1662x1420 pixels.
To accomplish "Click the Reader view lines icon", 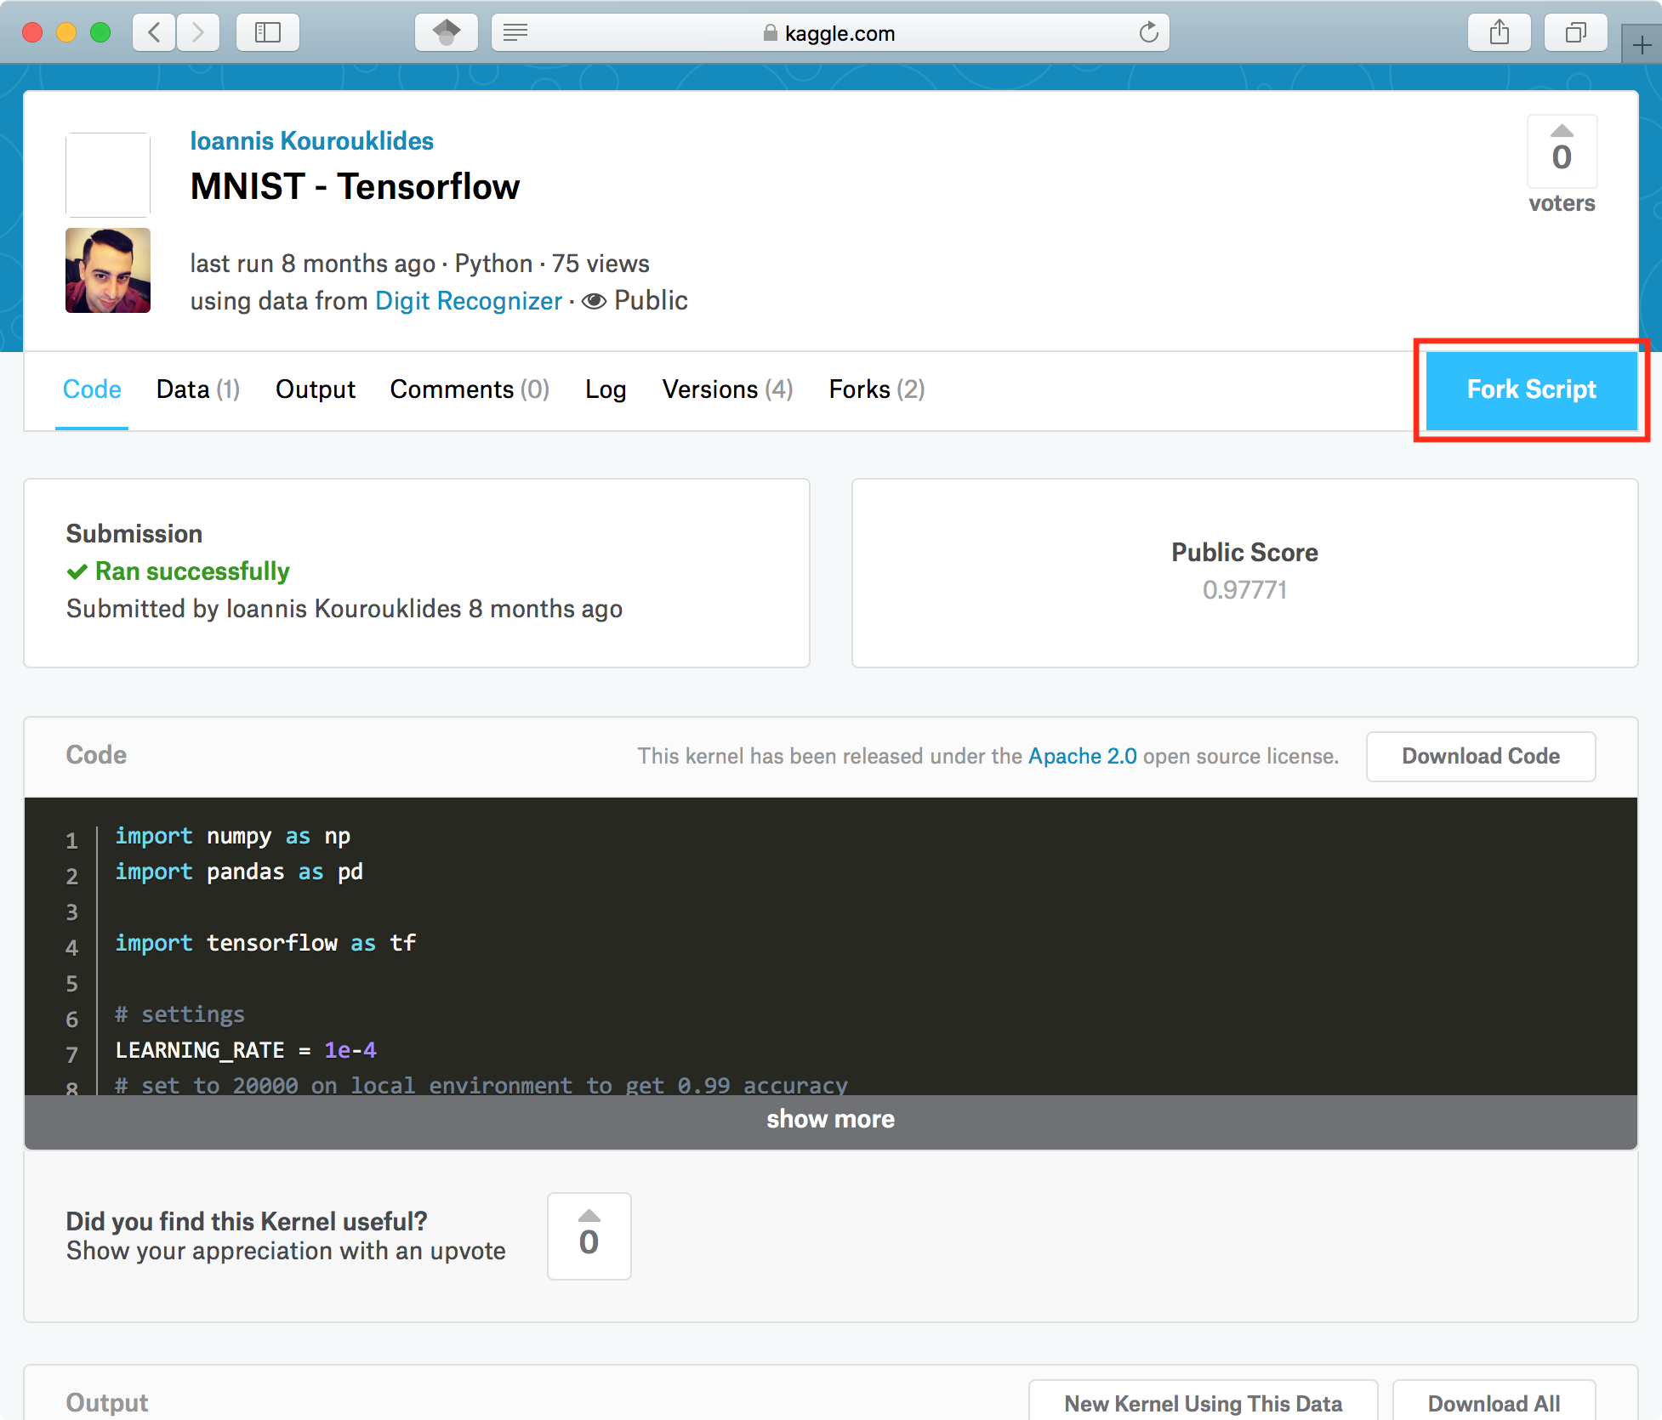I will [x=515, y=32].
